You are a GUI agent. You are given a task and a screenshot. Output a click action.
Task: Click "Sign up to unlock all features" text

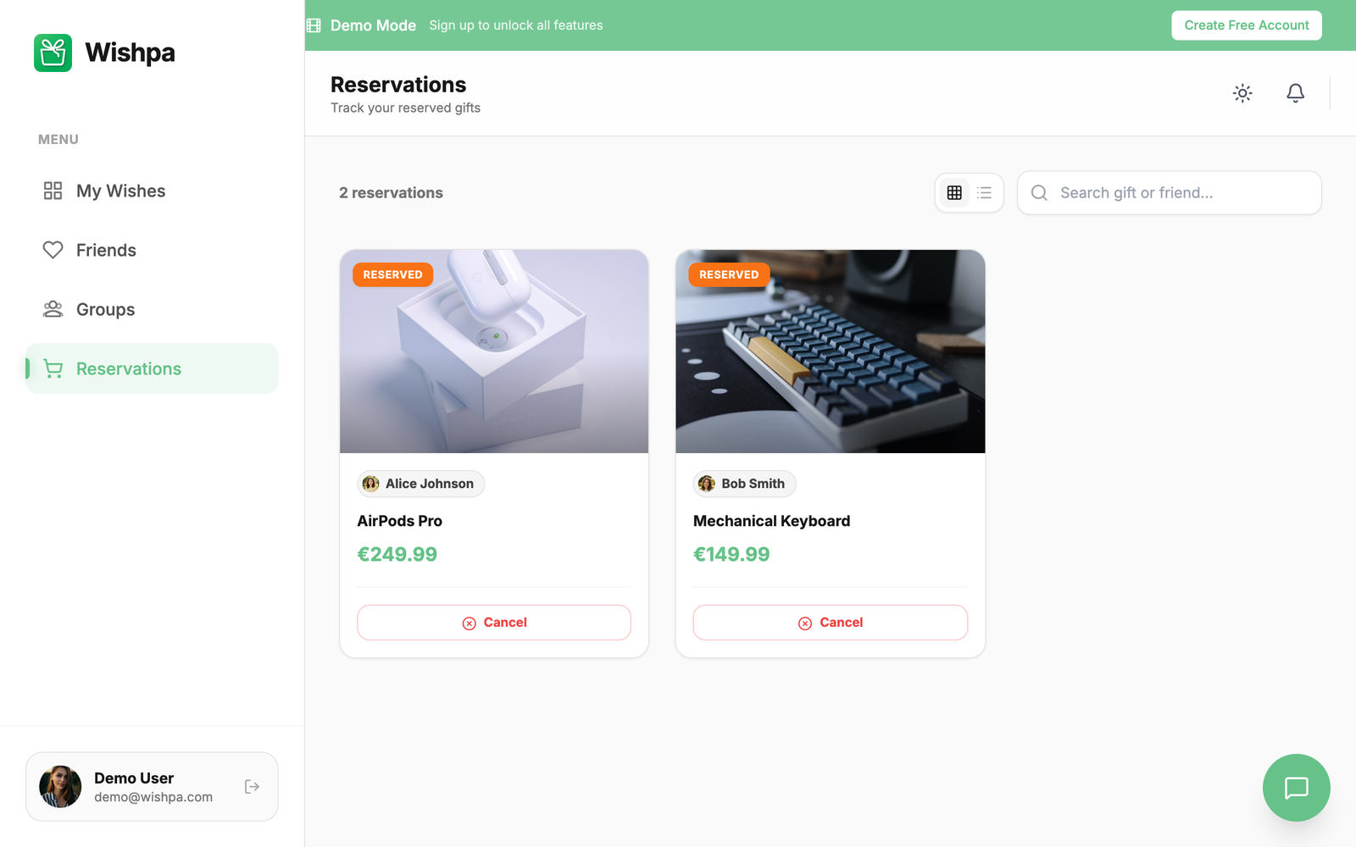click(x=516, y=25)
